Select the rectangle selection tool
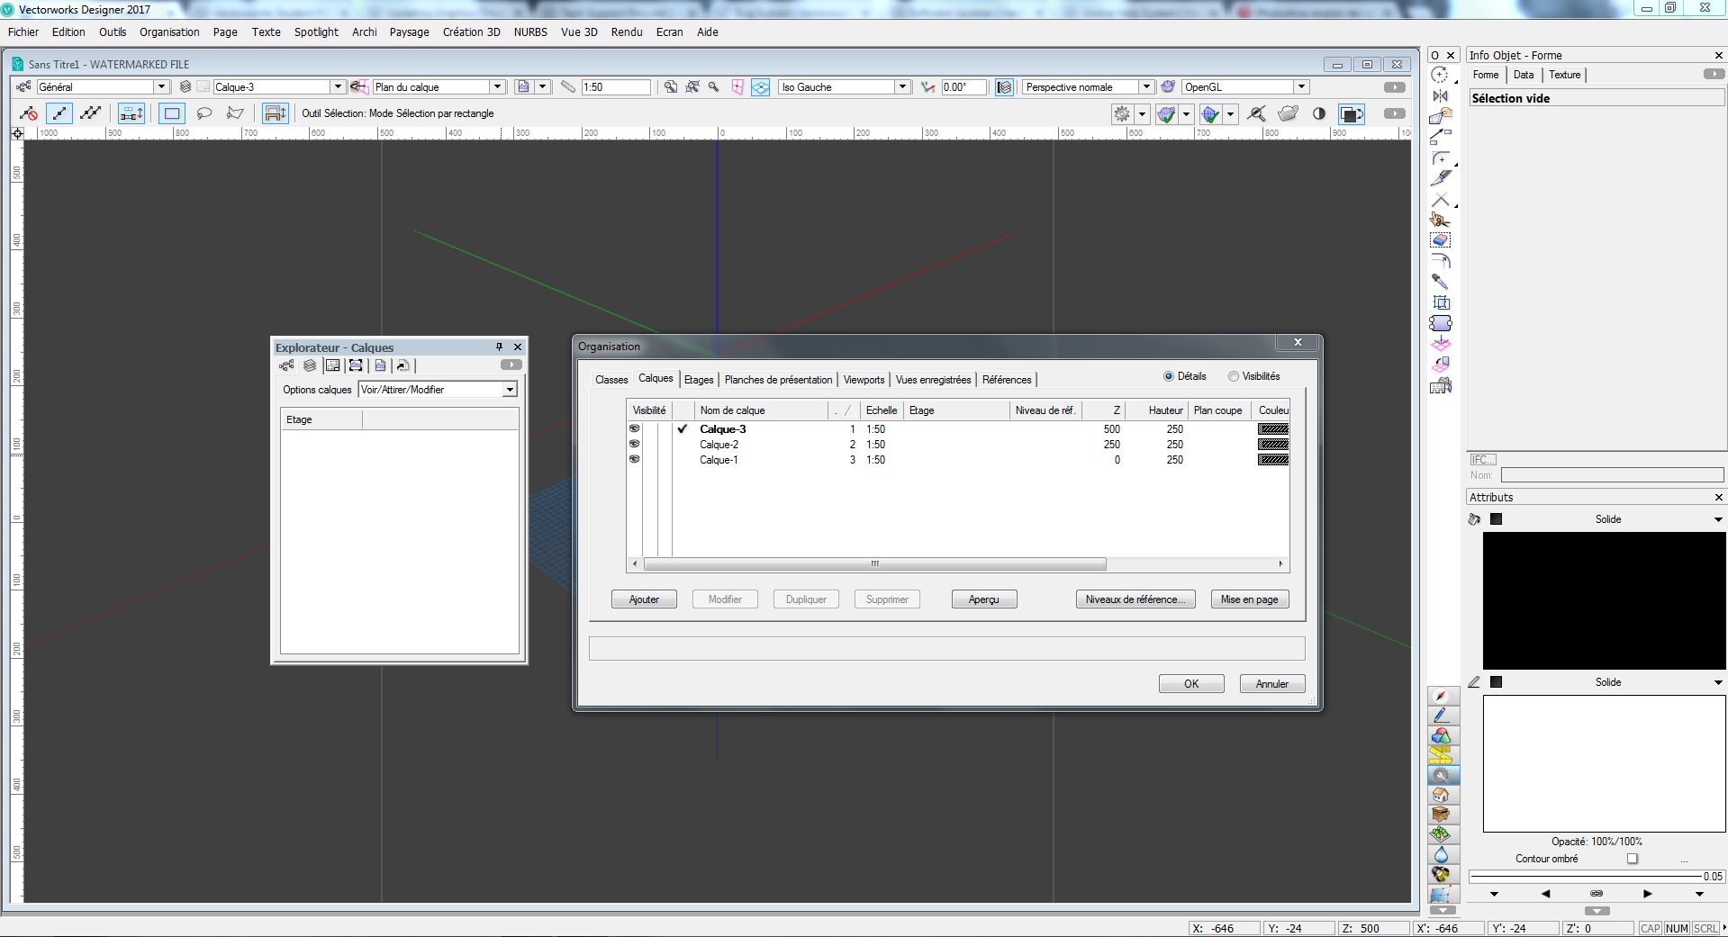The height and width of the screenshot is (937, 1728). tap(171, 113)
